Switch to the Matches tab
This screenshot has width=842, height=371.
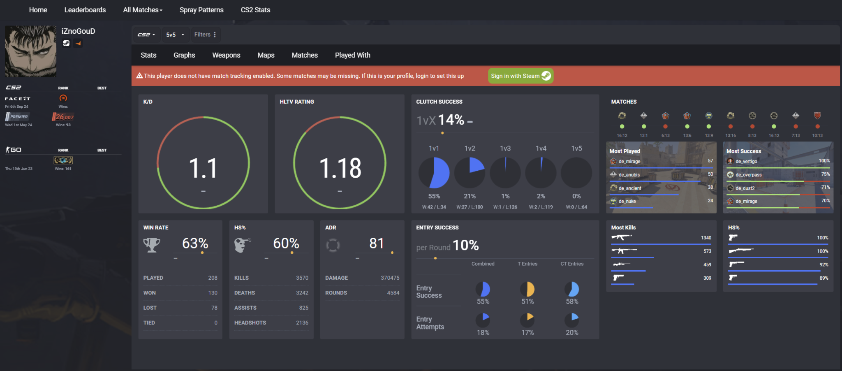click(305, 55)
